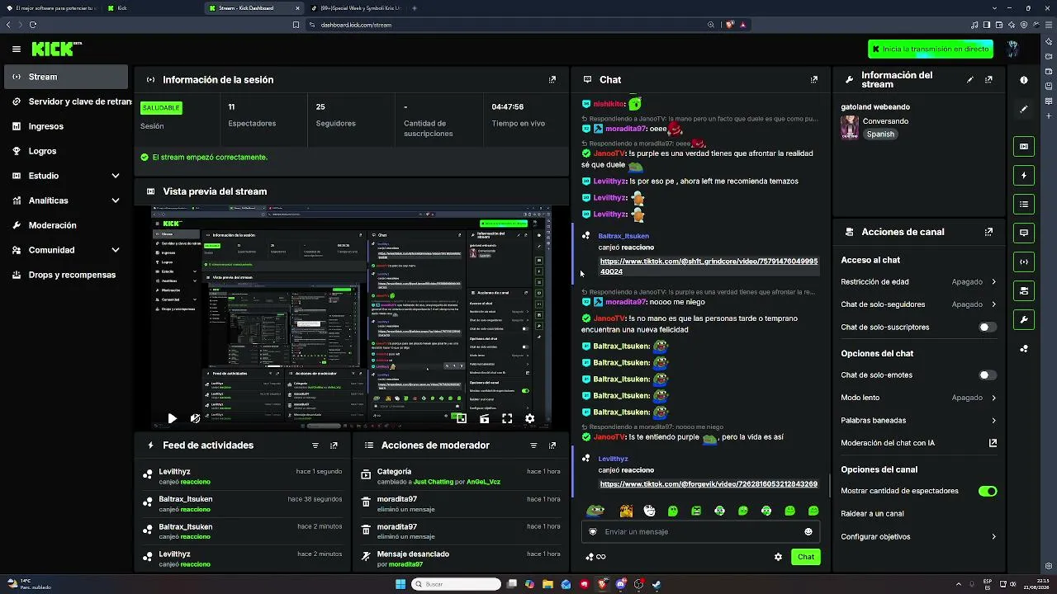The image size is (1057, 594).
Task: Click Raidear a un canal
Action: [x=872, y=513]
